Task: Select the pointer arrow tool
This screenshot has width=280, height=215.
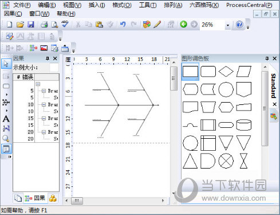Action: tap(6, 64)
